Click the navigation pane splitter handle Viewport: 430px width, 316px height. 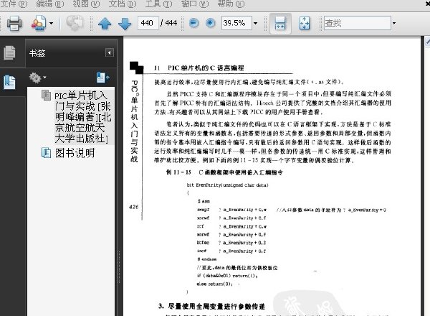click(x=119, y=268)
